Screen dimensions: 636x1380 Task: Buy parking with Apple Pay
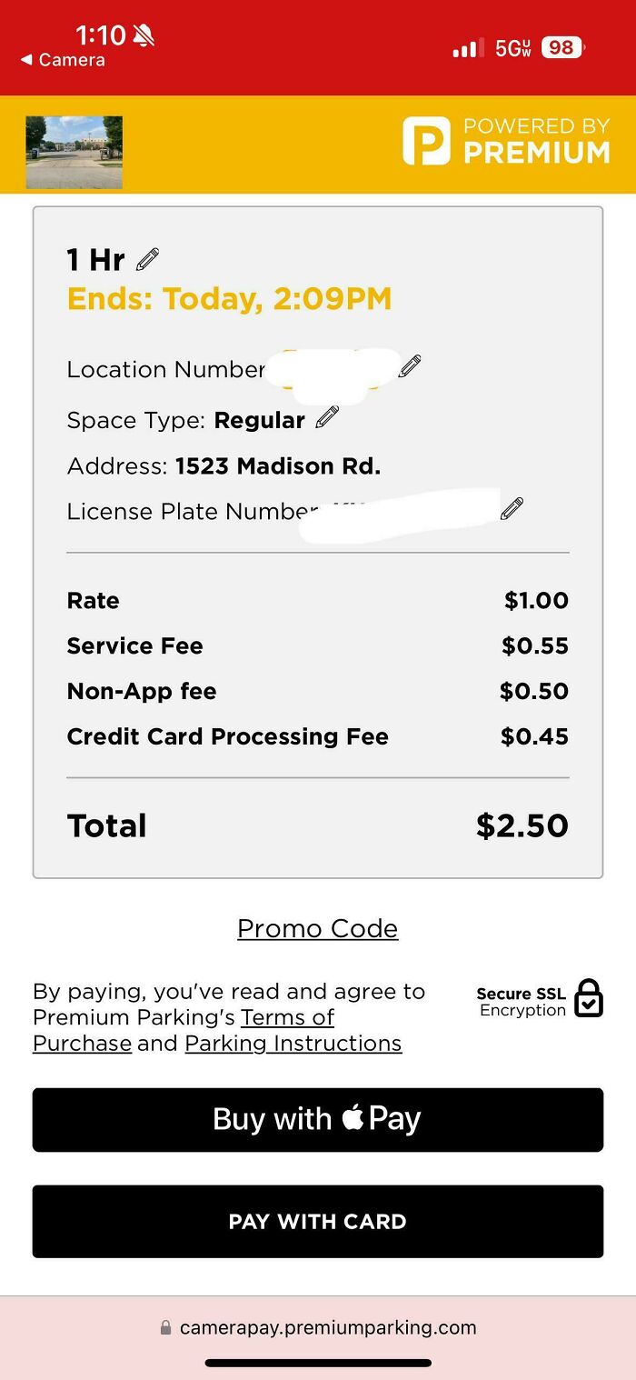(x=317, y=1119)
